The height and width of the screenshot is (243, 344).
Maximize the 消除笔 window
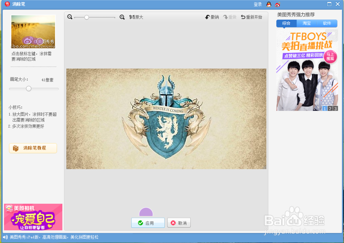[x=329, y=4]
